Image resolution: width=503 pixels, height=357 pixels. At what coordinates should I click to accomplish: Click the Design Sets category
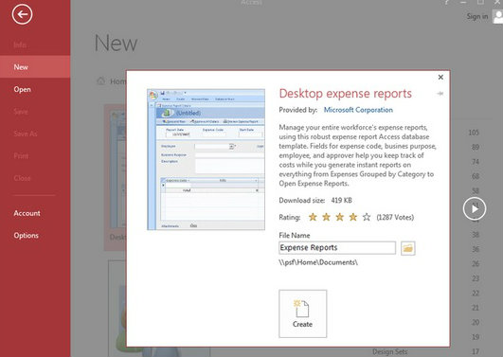(389, 352)
